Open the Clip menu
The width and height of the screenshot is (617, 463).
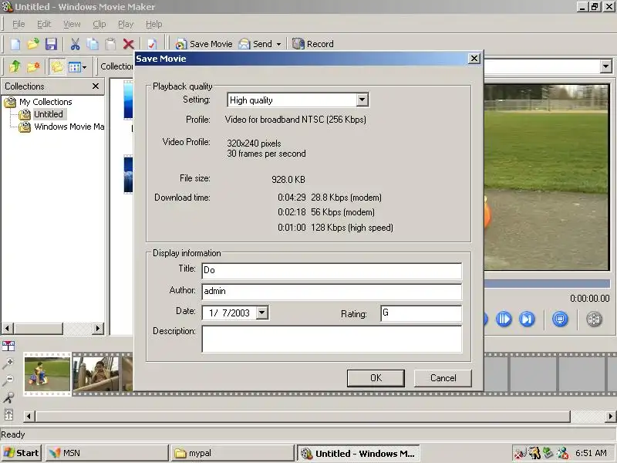99,24
